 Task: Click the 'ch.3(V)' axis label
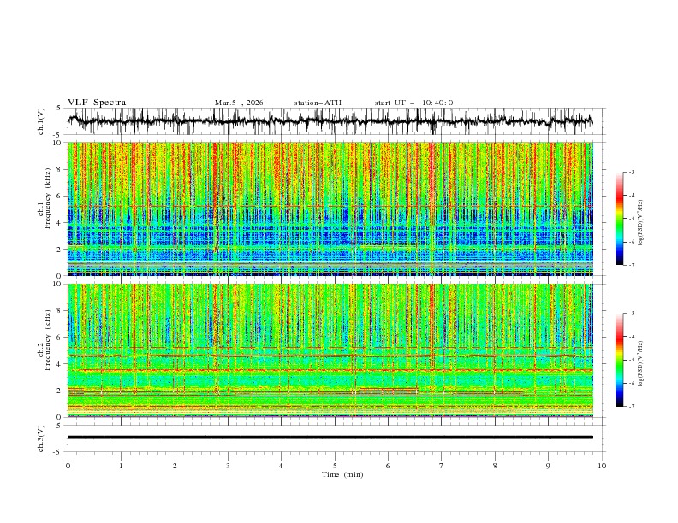[x=41, y=438]
